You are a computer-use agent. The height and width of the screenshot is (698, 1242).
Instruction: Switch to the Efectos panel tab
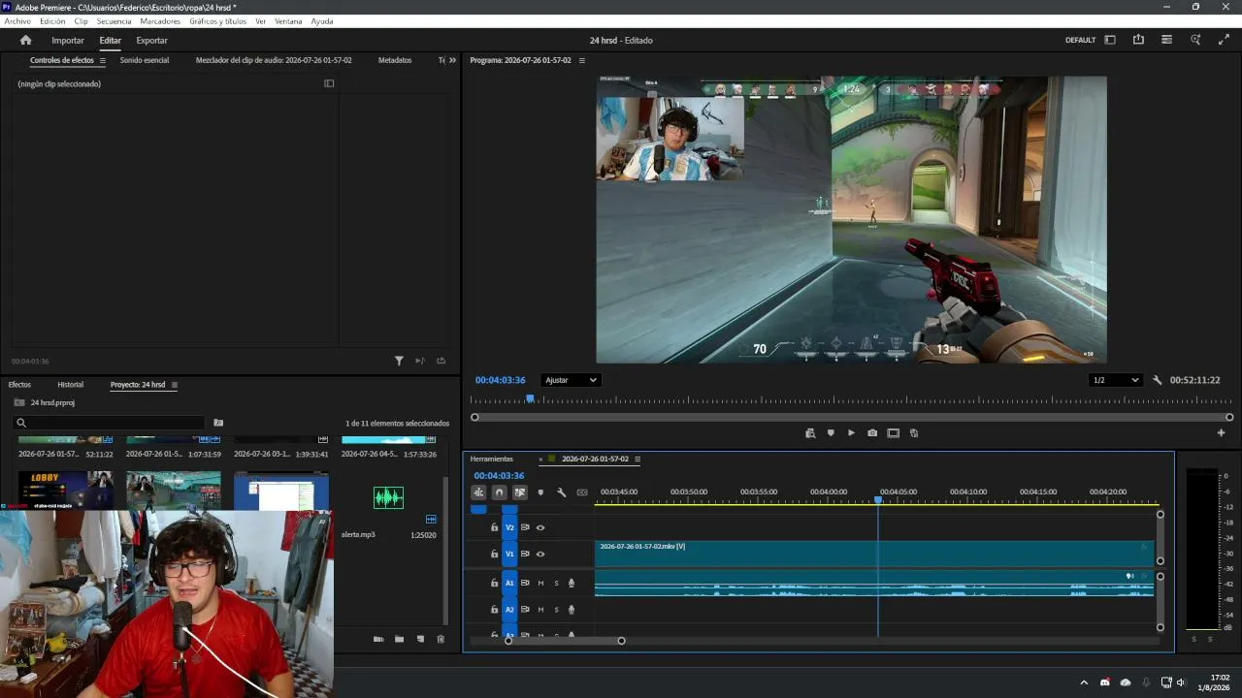click(x=19, y=385)
